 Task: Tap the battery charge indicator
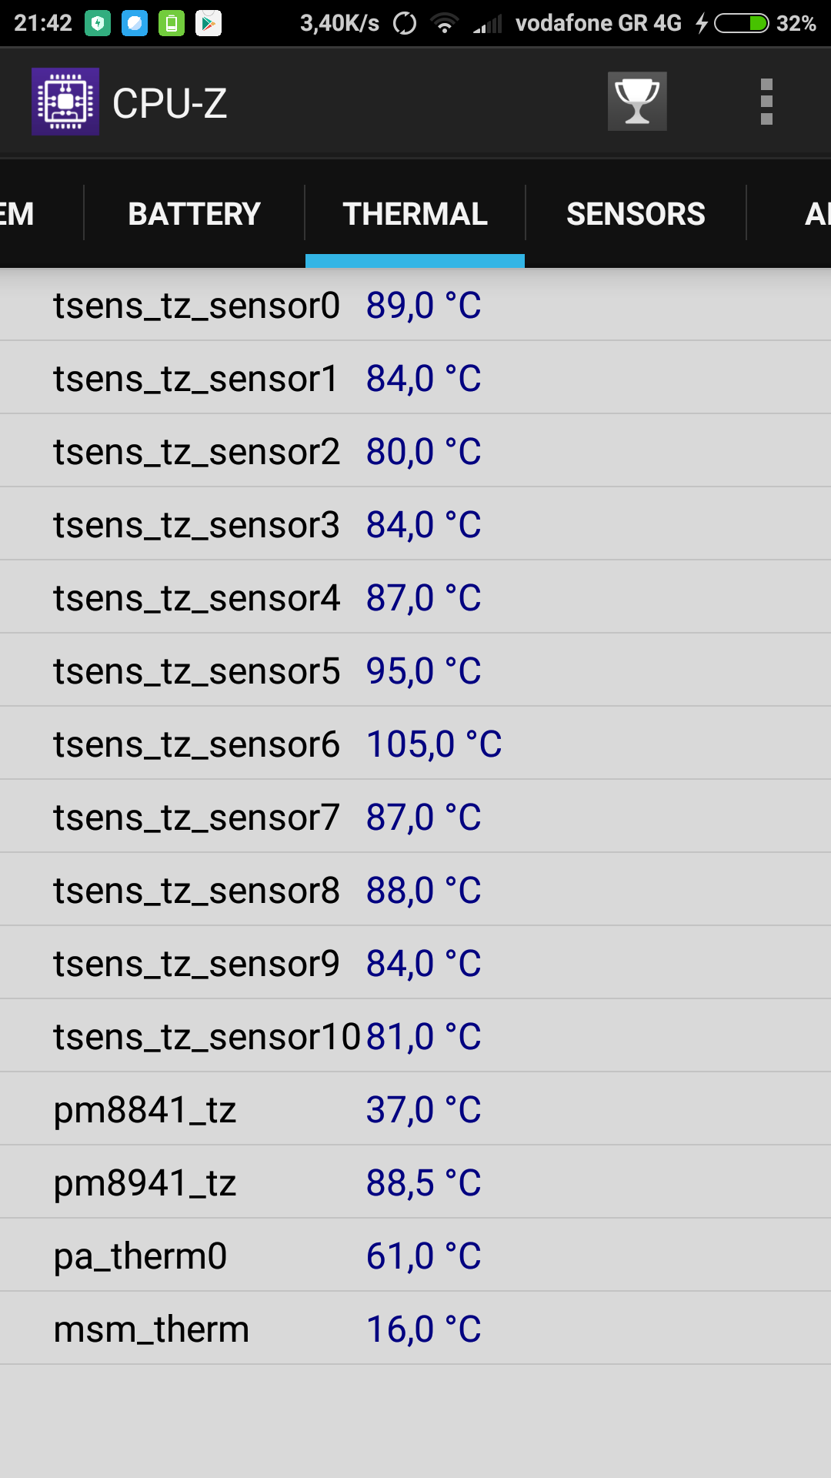pos(741,23)
